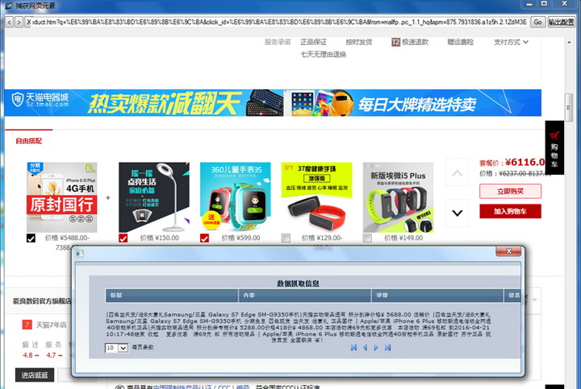Open the iPhone 6 Plus 4G手机 product image
Image resolution: width=581 pixels, height=389 pixels.
pos(62,197)
